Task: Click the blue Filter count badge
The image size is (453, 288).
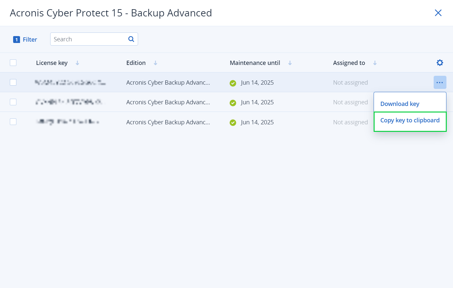Action: 16,39
